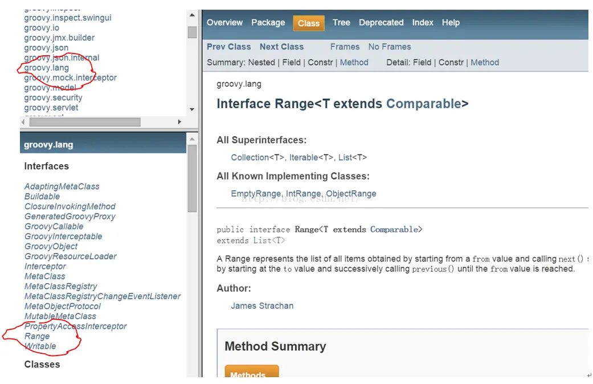The image size is (593, 384).
Task: Open the Overview navigation tab
Action: coord(224,23)
